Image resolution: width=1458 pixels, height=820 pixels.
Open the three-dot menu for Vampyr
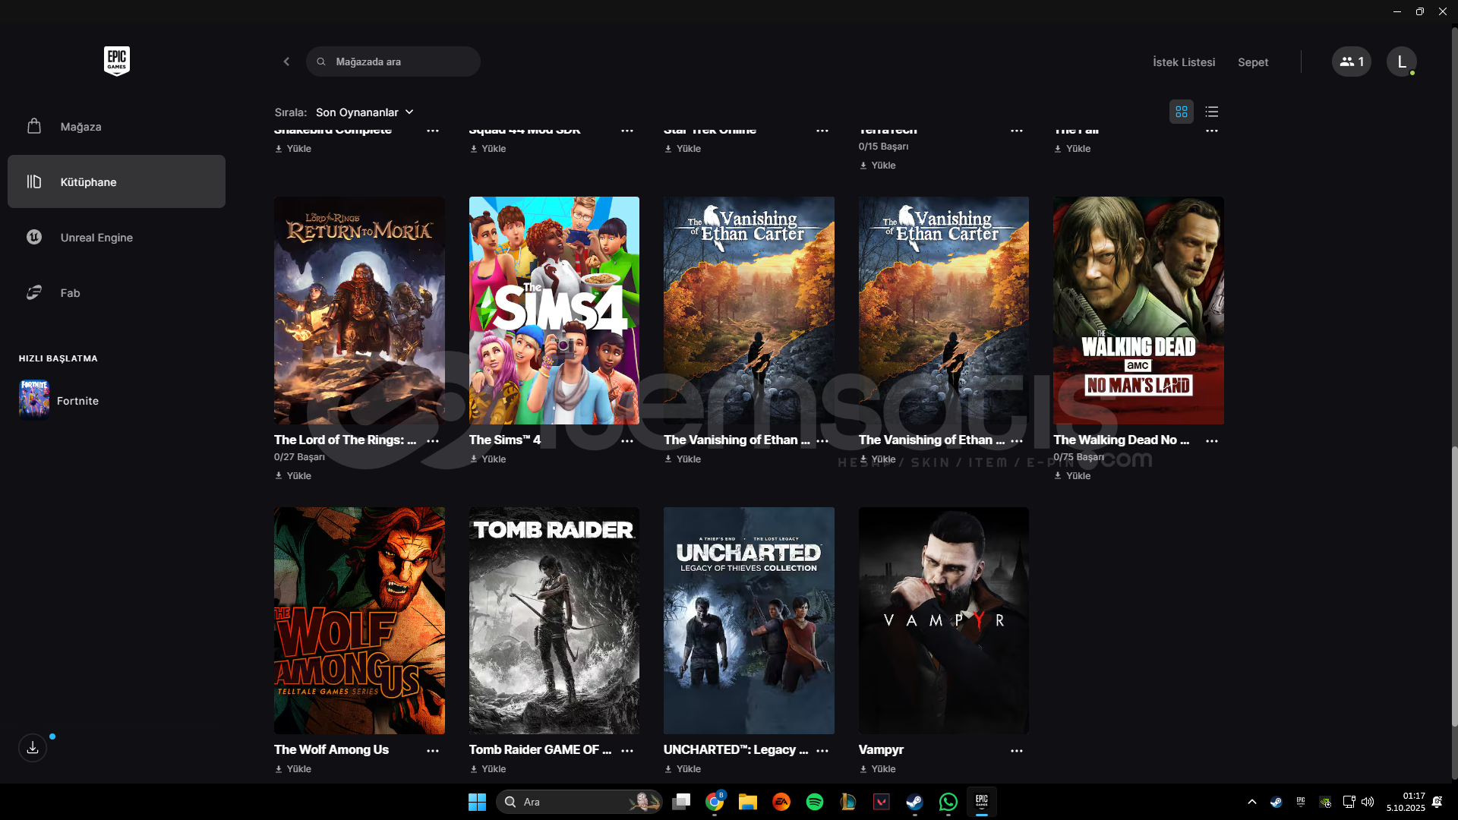pyautogui.click(x=1016, y=750)
